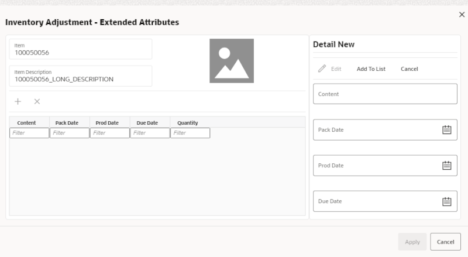Viewport: 468px width, 257px height.
Task: Click the item image placeholder
Action: pyautogui.click(x=232, y=61)
